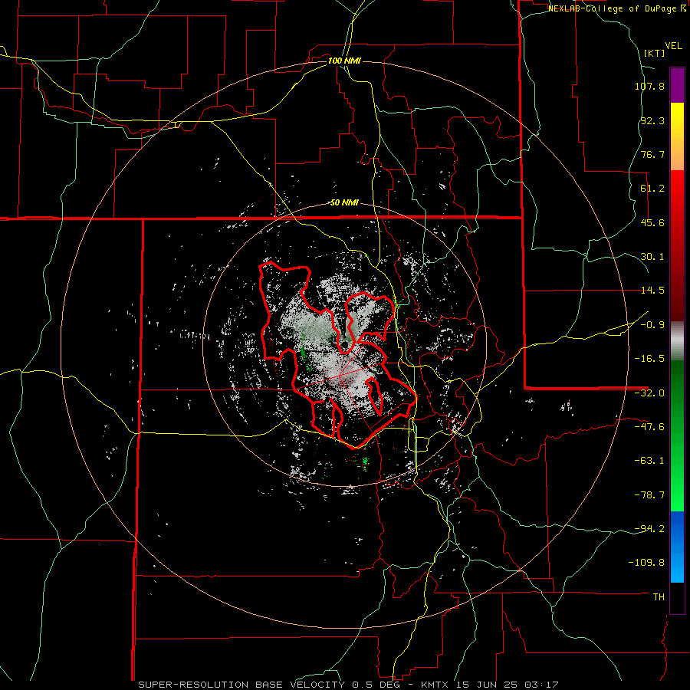Pick the green segment of the color bar

pos(677,435)
